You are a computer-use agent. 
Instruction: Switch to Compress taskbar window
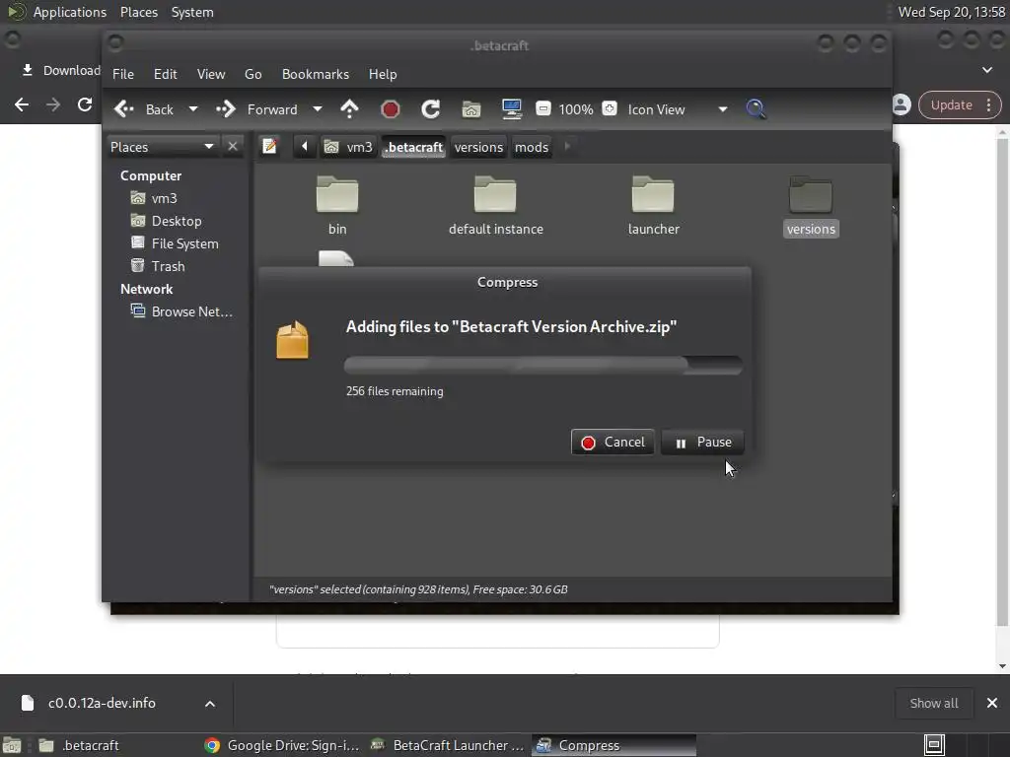click(613, 745)
